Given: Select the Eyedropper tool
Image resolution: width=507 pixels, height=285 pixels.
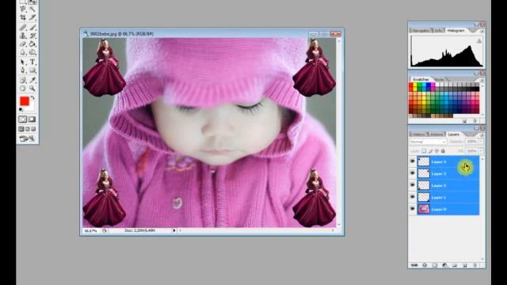Looking at the screenshot, I should [x=32, y=80].
